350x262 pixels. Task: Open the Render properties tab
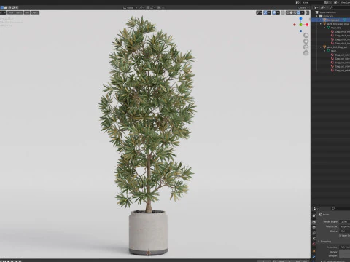[314, 222]
